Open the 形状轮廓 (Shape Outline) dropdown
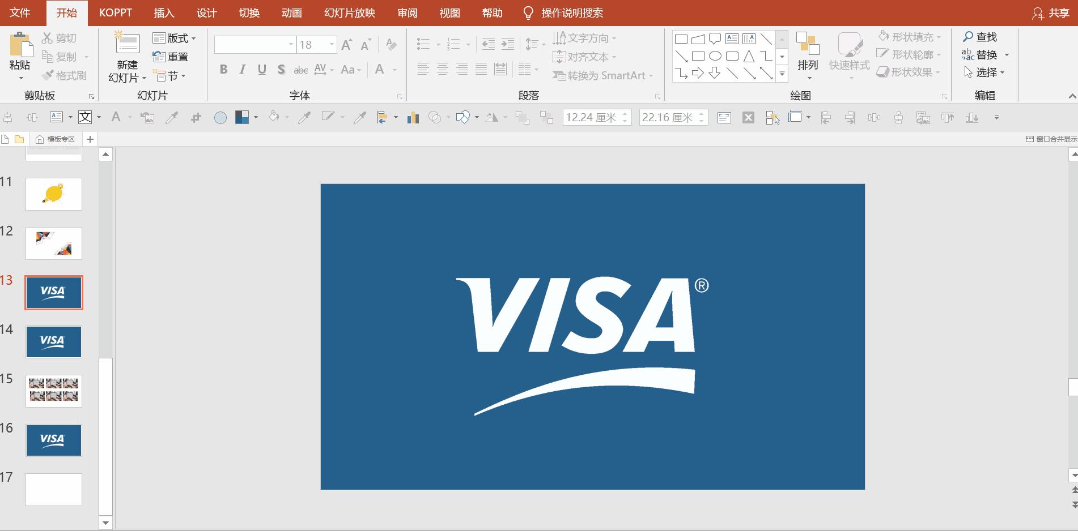 tap(909, 54)
